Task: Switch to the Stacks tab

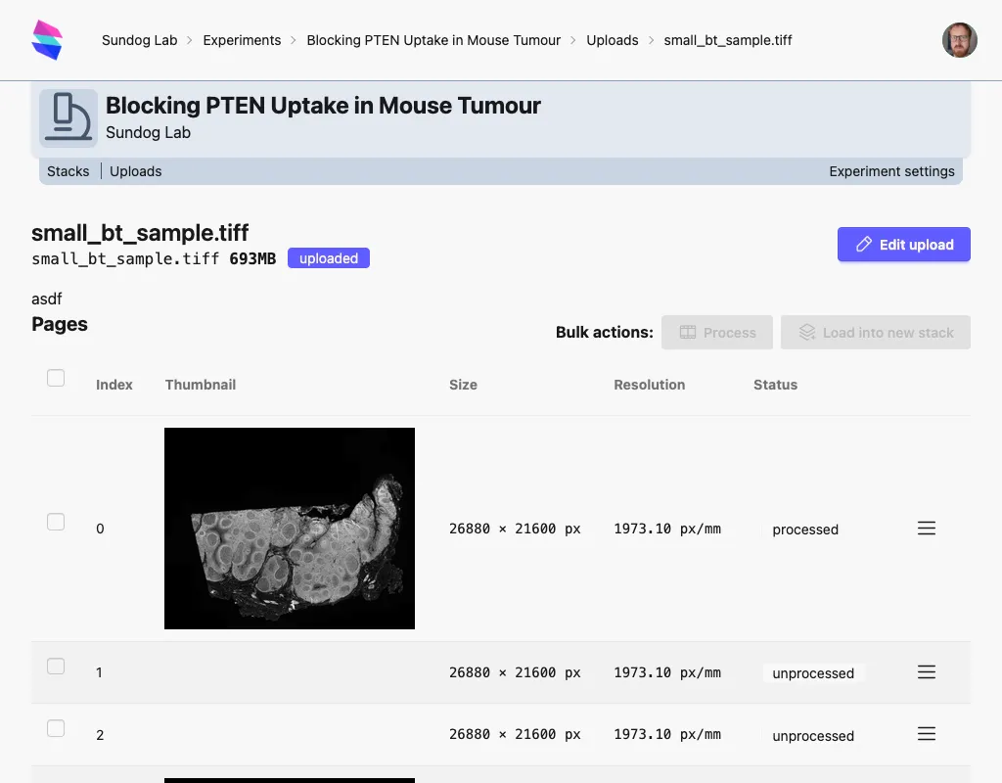Action: (x=68, y=170)
